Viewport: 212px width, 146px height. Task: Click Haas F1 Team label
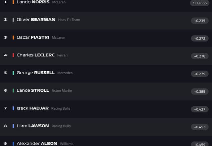69,20
